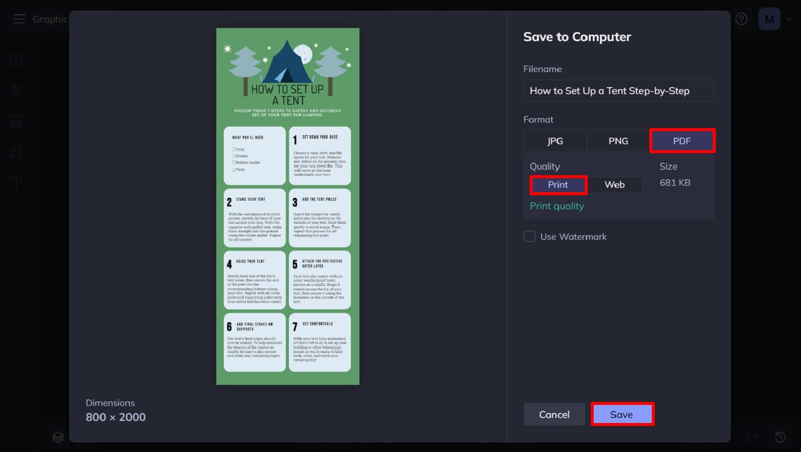Click the Save button
Screen dimensions: 801x452
point(622,414)
